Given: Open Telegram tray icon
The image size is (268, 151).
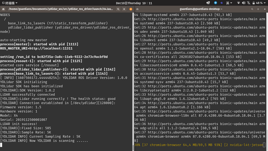Looking at the screenshot, I should [215, 3].
